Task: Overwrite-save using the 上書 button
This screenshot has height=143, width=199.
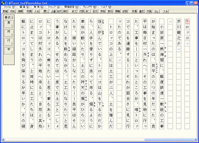Action: tap(53, 11)
